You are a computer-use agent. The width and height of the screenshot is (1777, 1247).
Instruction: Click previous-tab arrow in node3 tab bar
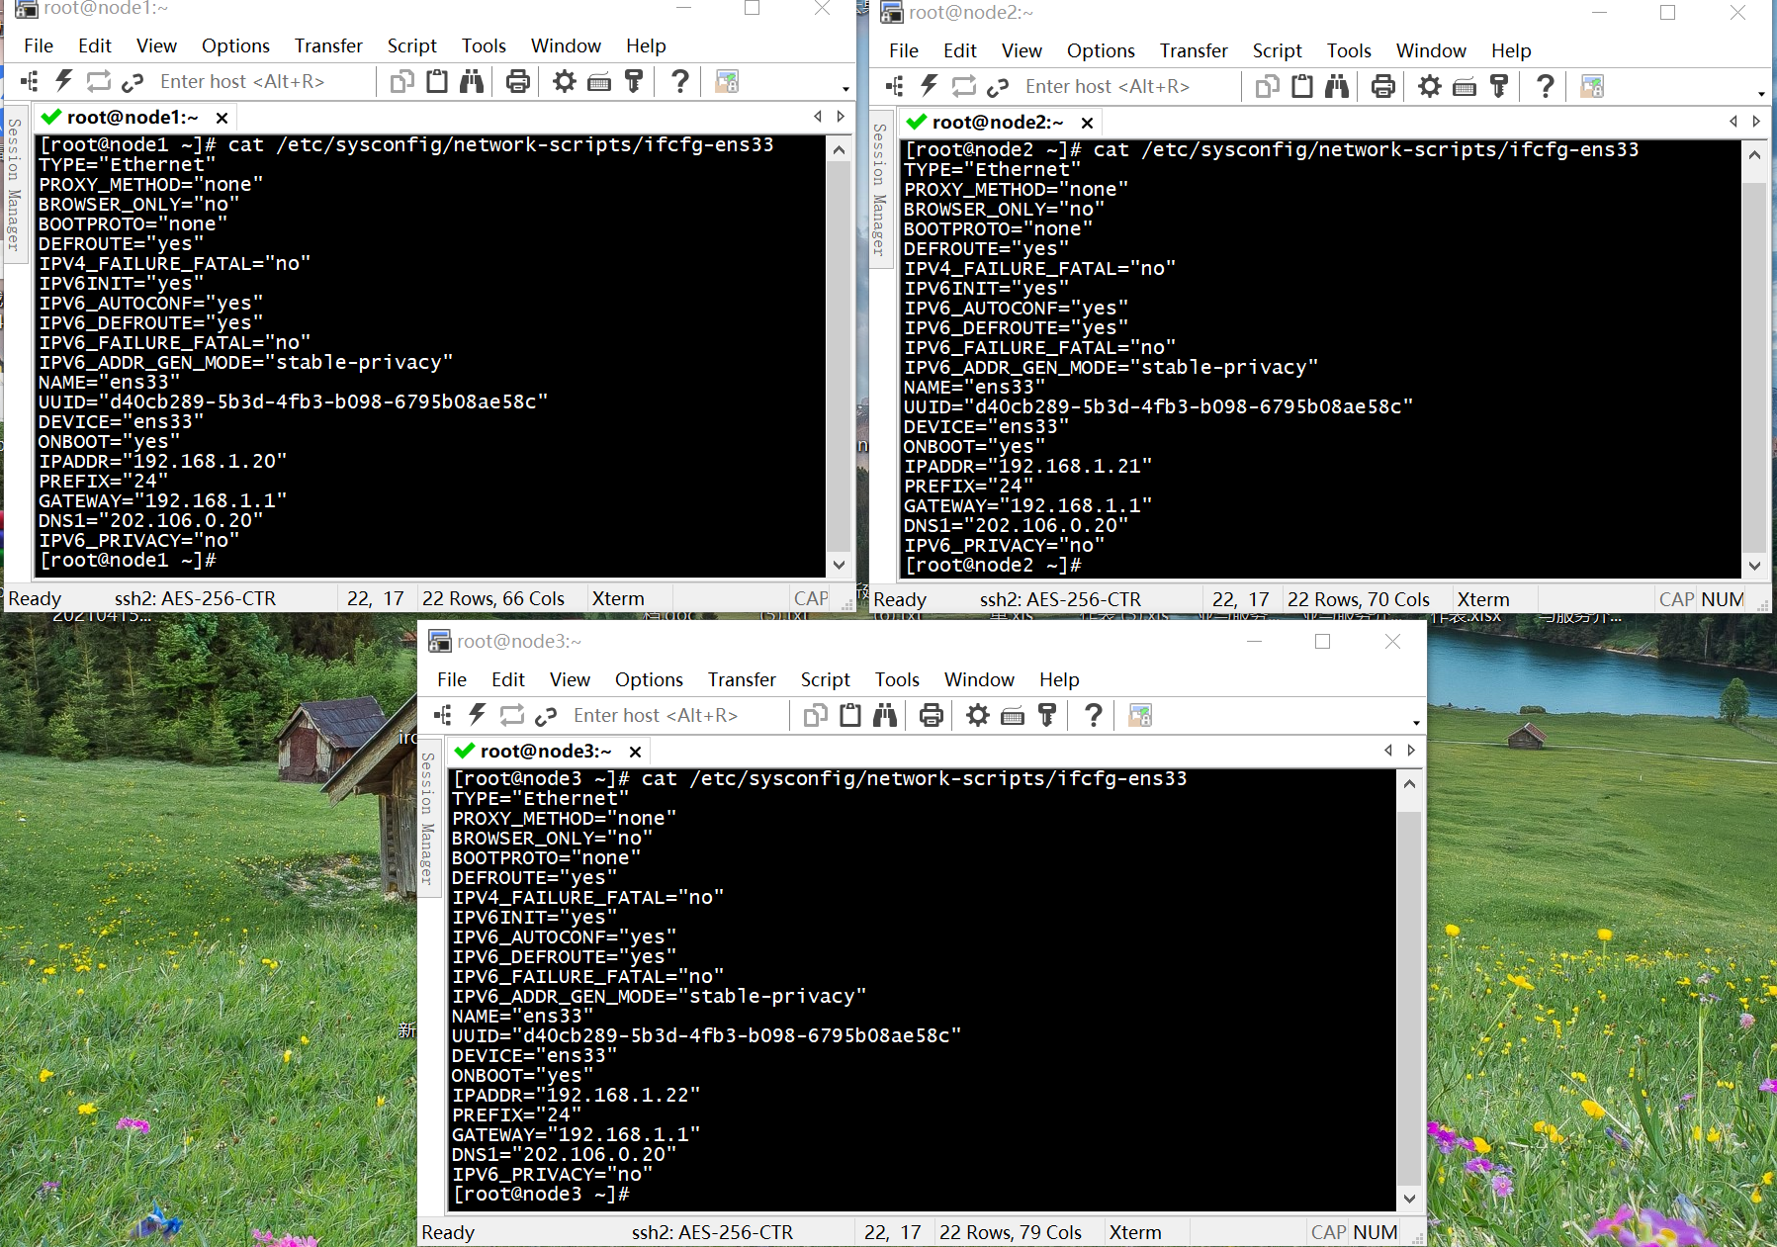1388,751
